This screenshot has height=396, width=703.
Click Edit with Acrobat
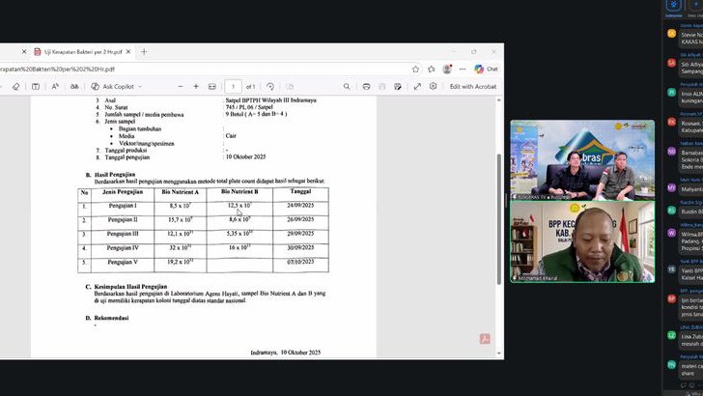tap(473, 87)
